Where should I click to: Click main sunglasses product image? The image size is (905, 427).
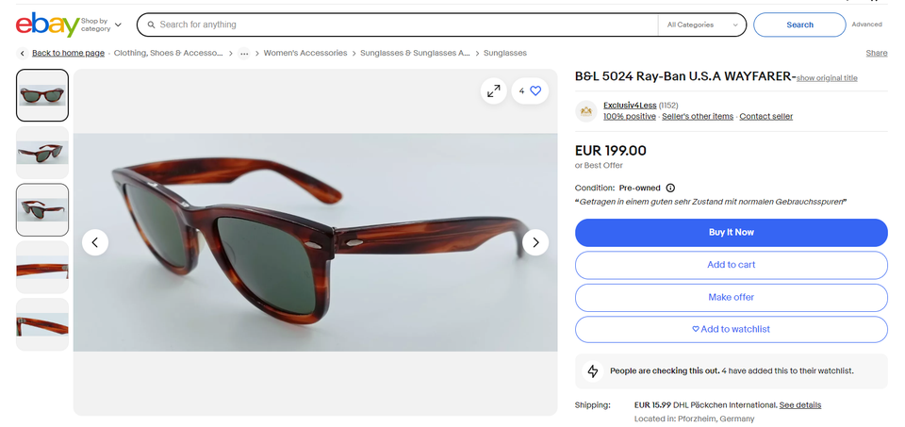pyautogui.click(x=315, y=242)
